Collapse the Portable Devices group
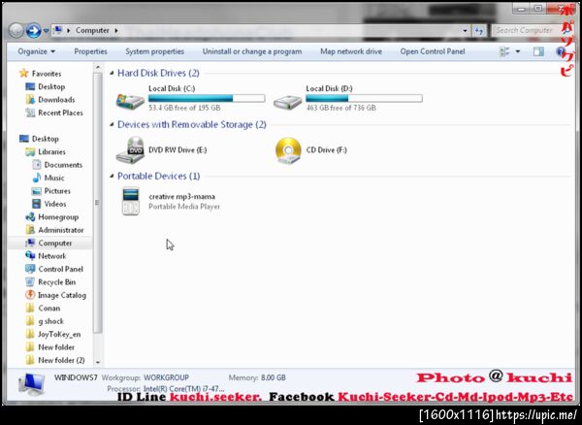 click(112, 176)
